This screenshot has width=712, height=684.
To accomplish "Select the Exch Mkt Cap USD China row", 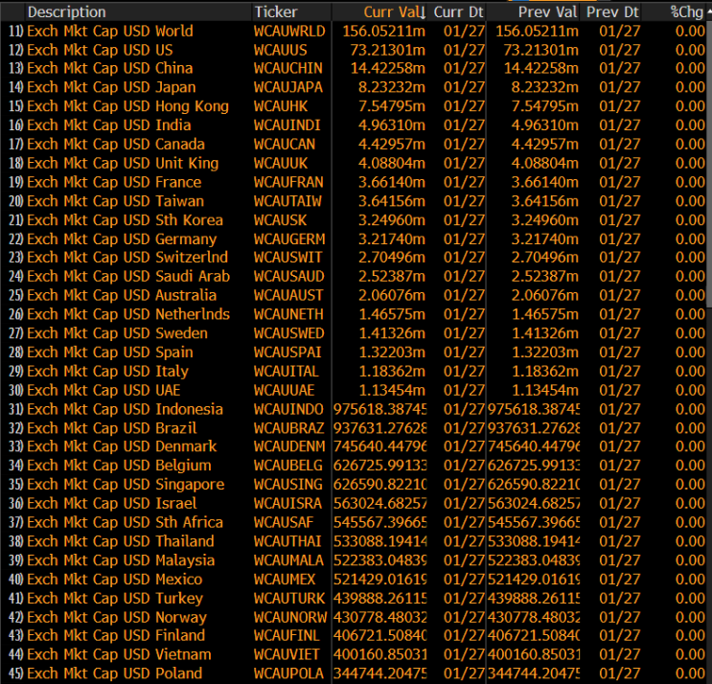I will pos(109,68).
